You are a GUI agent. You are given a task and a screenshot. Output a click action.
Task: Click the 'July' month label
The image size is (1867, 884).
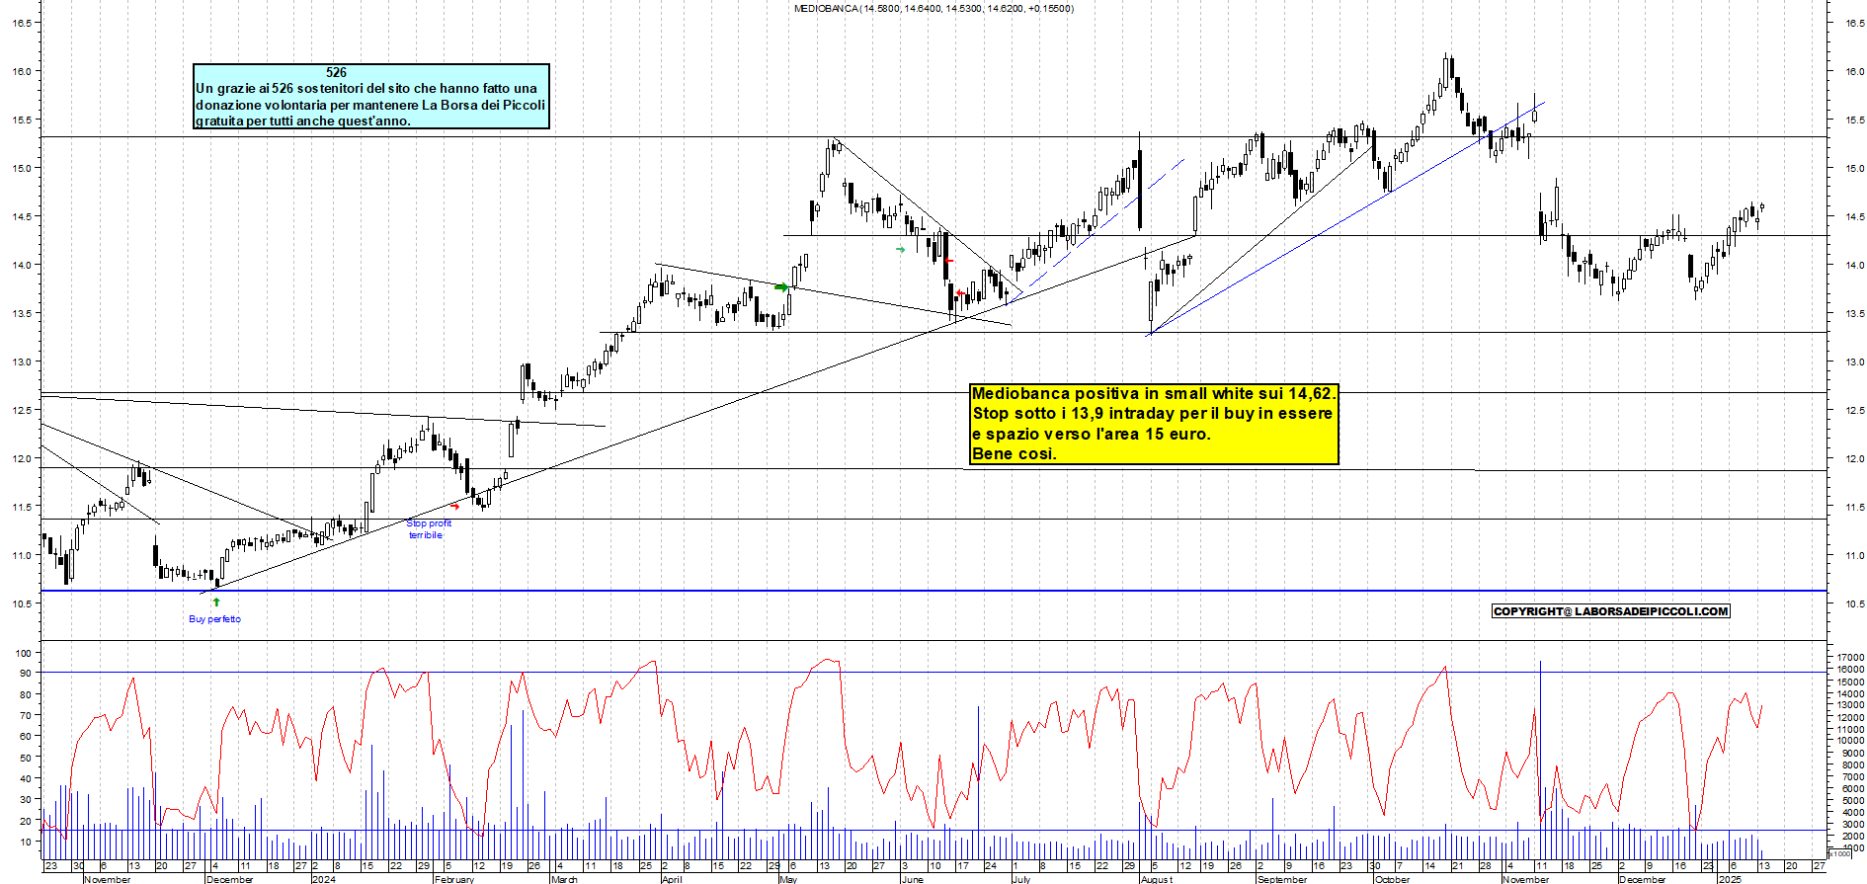click(1021, 879)
